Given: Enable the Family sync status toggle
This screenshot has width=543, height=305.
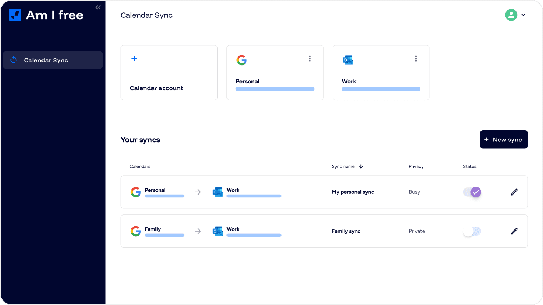Looking at the screenshot, I should click(472, 231).
